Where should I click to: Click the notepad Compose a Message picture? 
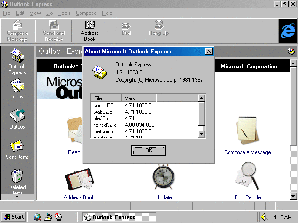pos(247,131)
